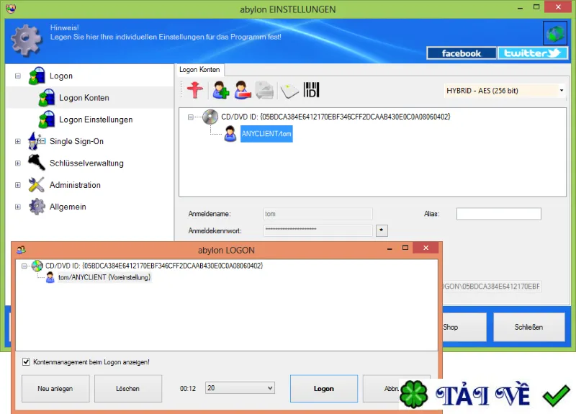Click the disc icon in LOGON window

coord(37,266)
